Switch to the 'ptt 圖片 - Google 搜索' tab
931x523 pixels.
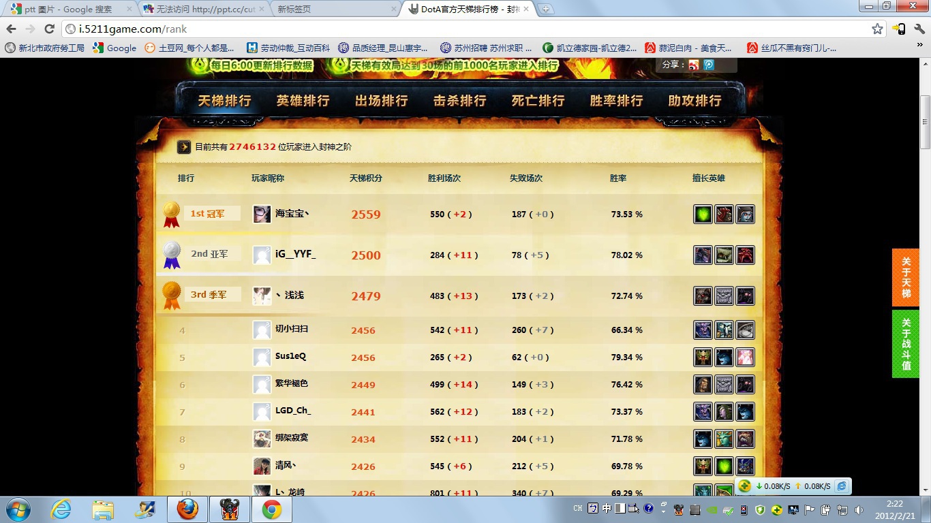pyautogui.click(x=70, y=10)
